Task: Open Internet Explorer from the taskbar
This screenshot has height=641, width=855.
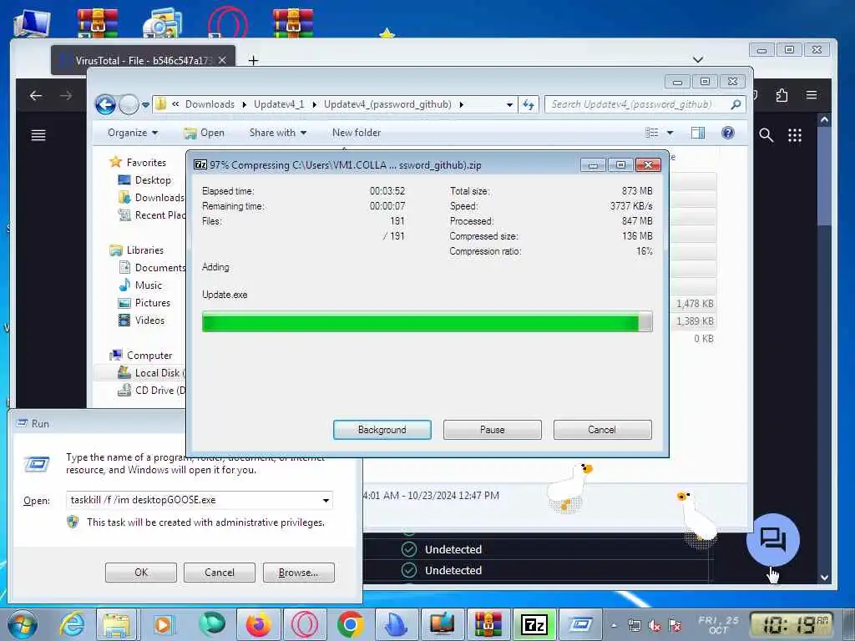Action: 73,624
